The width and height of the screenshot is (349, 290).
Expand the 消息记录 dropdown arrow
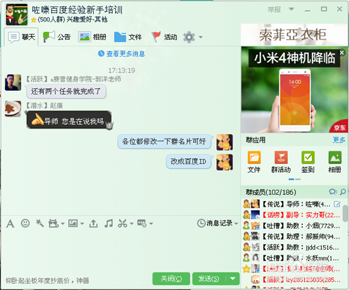[x=236, y=223]
